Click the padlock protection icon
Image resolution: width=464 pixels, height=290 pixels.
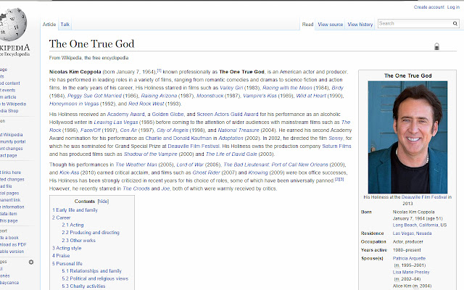(x=436, y=46)
